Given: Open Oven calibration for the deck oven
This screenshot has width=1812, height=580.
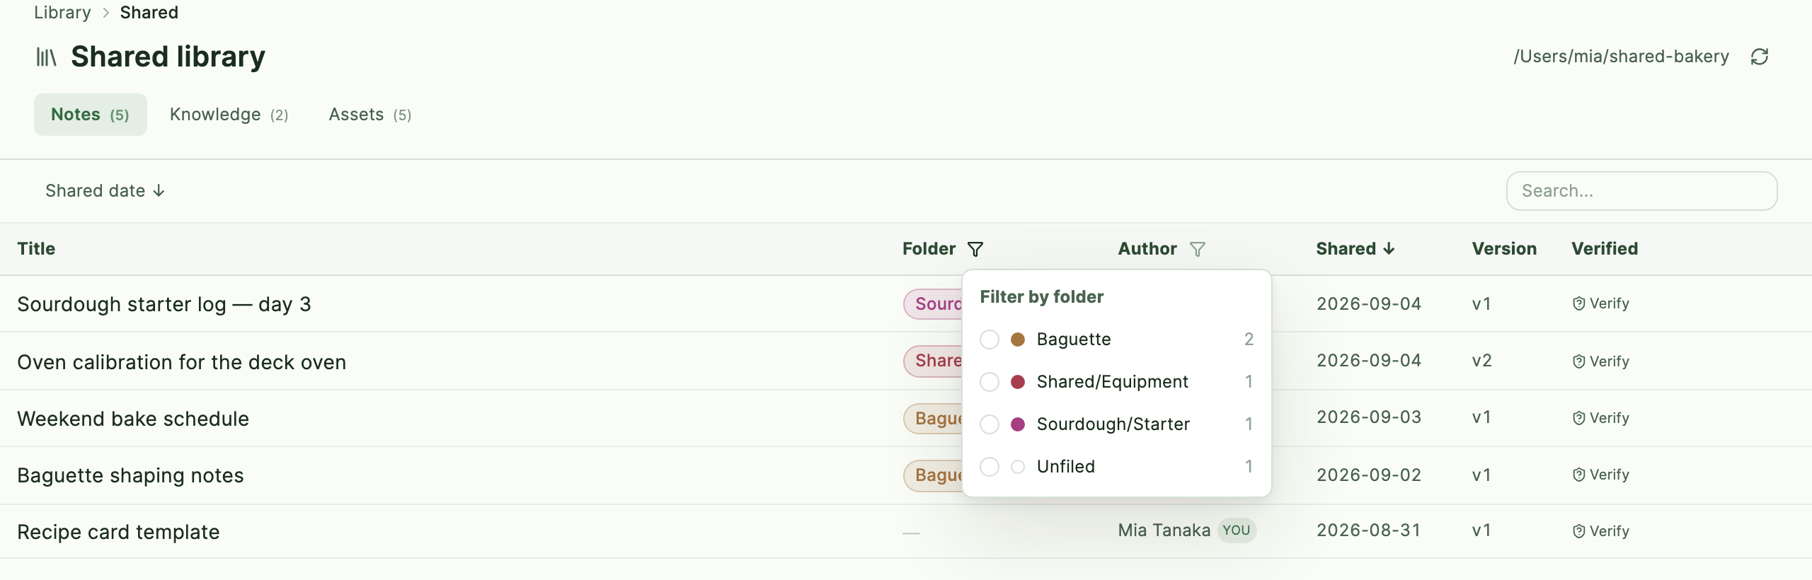Looking at the screenshot, I should point(182,362).
